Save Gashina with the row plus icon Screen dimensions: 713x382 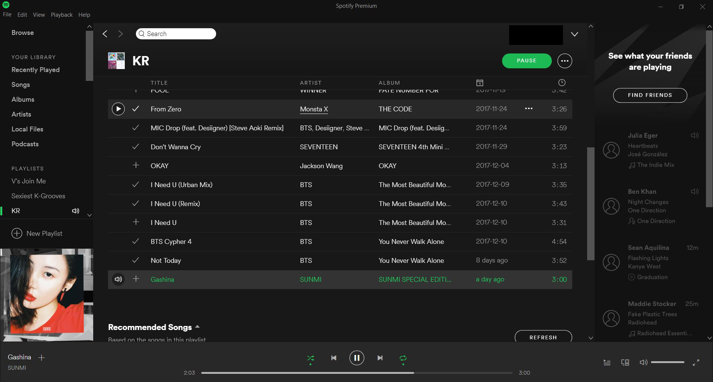(136, 279)
